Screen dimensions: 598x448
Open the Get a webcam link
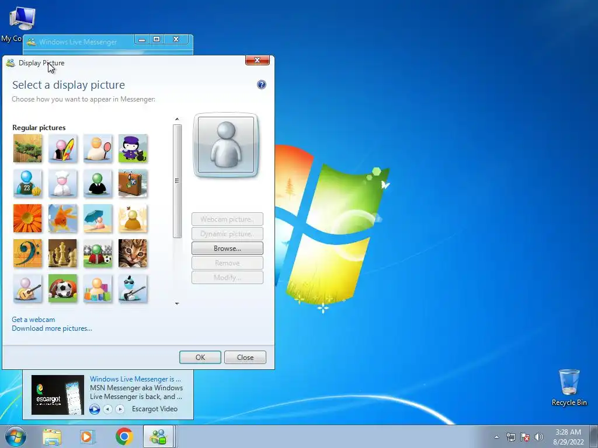[33, 320]
